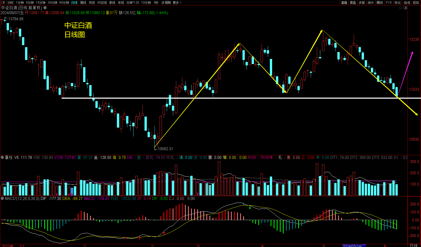Toggle the right side panel icon
421x247 pixels.
[405, 8]
